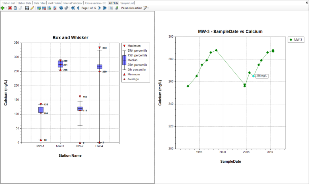Click the Box and Whisker chart title
The width and height of the screenshot is (309, 184).
[70, 37]
